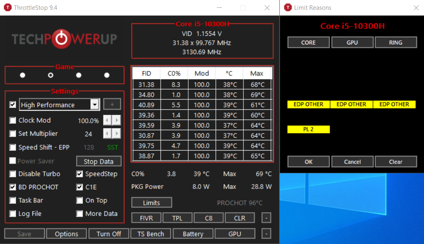Viewport: 424px width, 244px height.
Task: Open the Limits window button
Action: [x=152, y=203]
